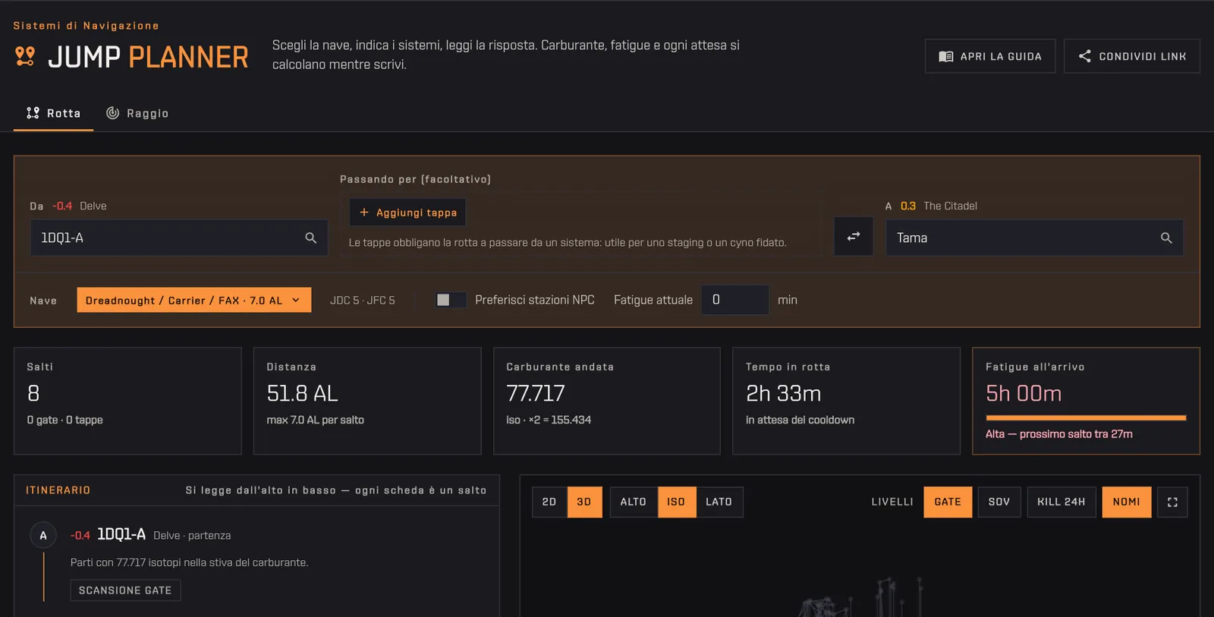Toggle the Kill 24h map layer
This screenshot has width=1214, height=617.
[1061, 502]
